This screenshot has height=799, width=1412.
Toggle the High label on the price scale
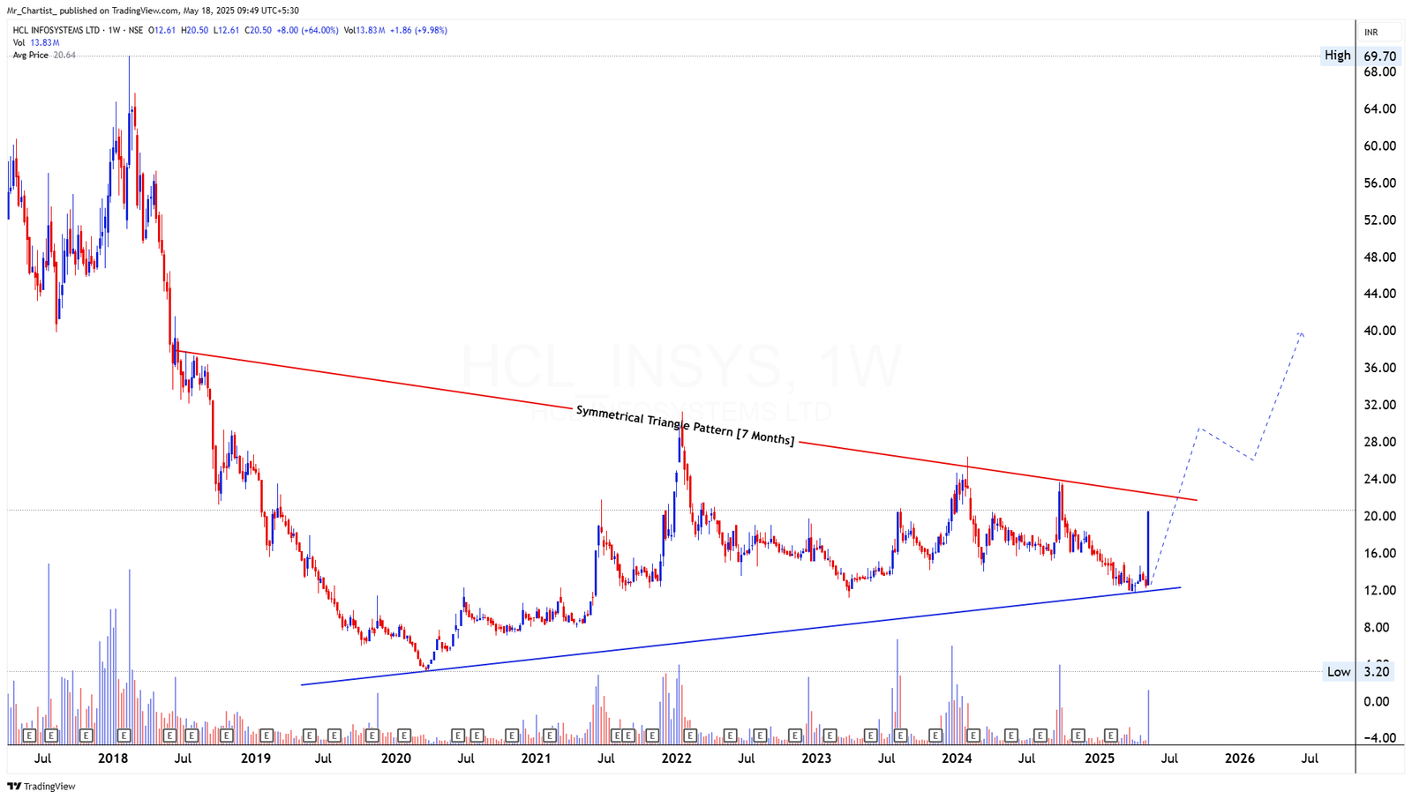coord(1337,55)
